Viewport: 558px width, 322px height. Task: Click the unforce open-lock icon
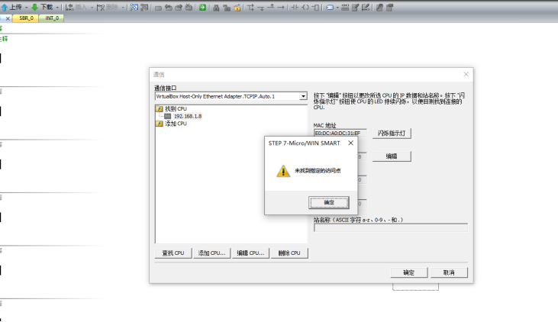227,8
